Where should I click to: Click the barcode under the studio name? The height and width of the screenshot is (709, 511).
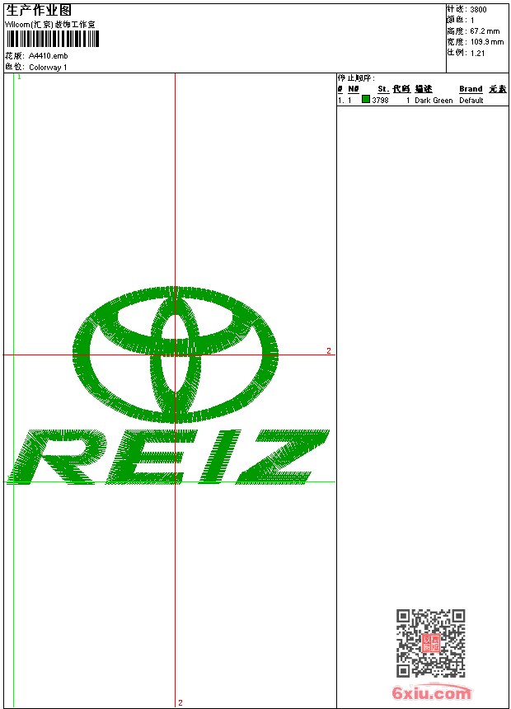(52, 39)
